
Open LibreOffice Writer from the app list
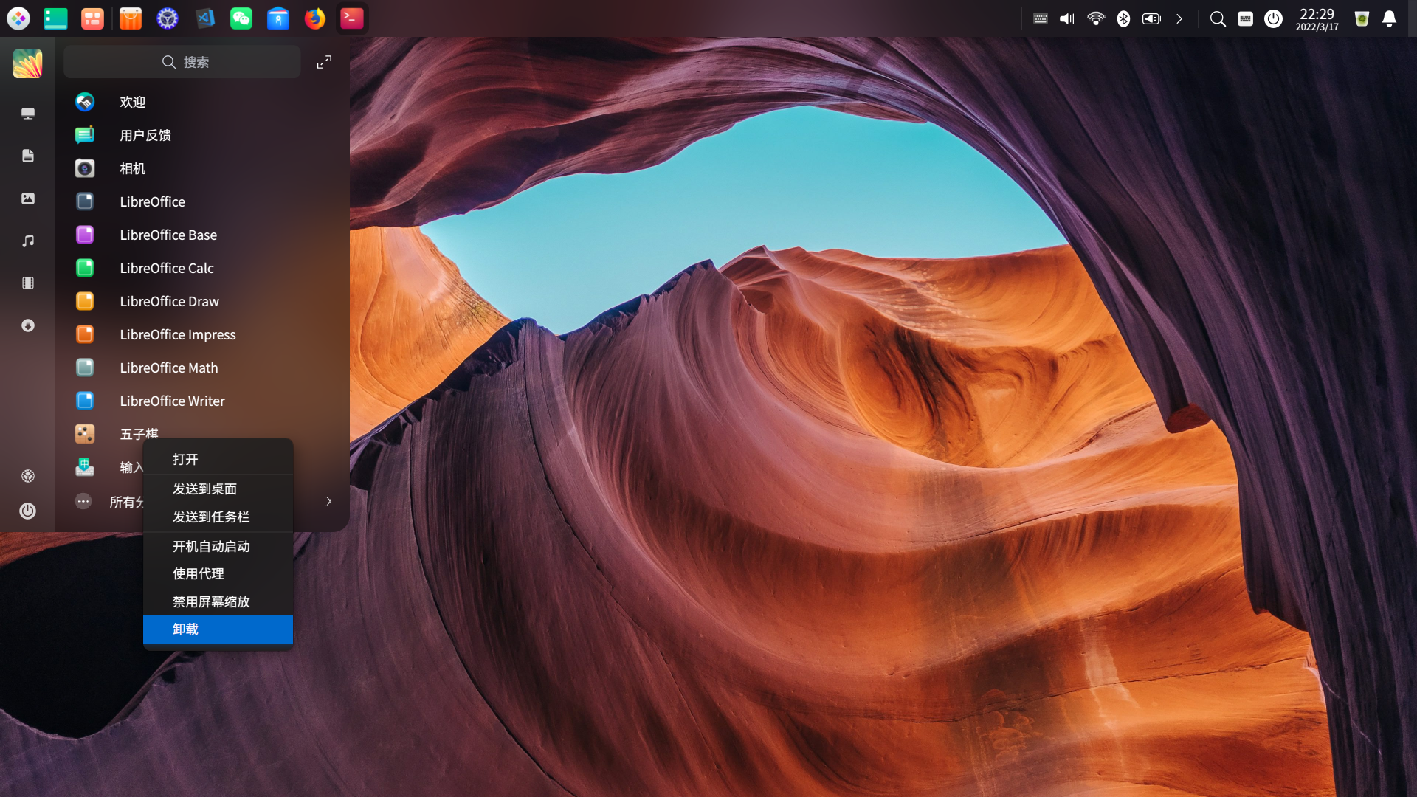[172, 401]
